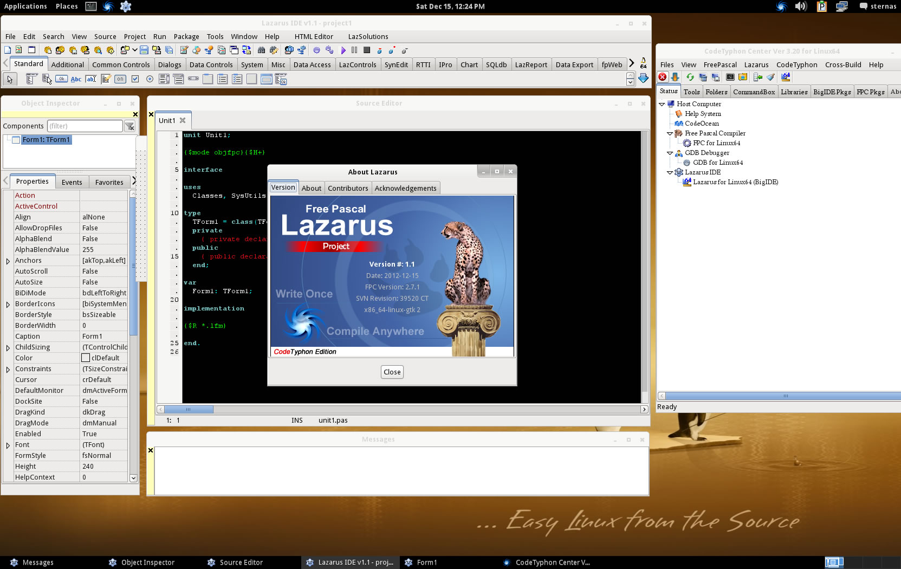The height and width of the screenshot is (569, 901).
Task: Select 'Lazarus for Linux64 (BigIDE)' tree item
Action: (735, 182)
